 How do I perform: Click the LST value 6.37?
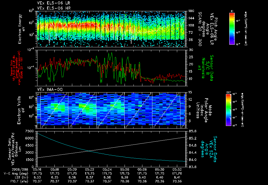point(90,177)
